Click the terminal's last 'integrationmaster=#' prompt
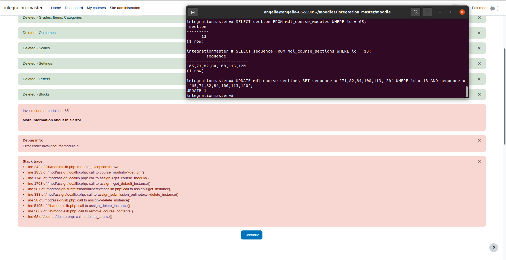Viewport: 506px width, 260px height. pyautogui.click(x=210, y=96)
